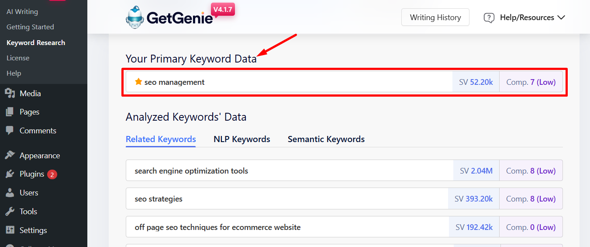The height and width of the screenshot is (247, 590).
Task: Switch to the Related Keywords tab
Action: (161, 139)
